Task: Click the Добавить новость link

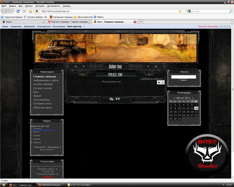Action: 152,79
